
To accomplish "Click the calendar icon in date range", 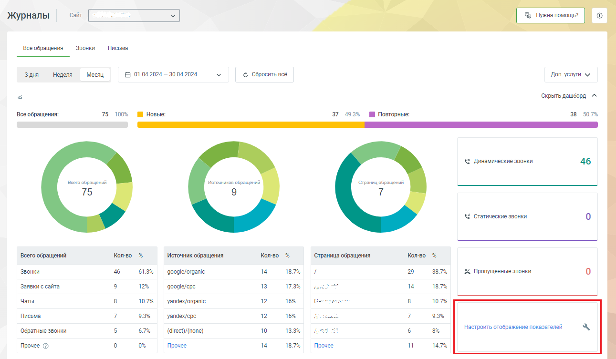I will (x=128, y=74).
